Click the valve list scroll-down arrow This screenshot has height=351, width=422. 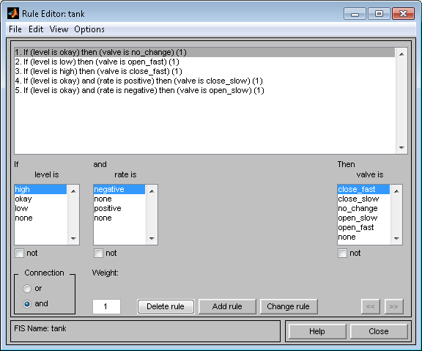point(396,238)
